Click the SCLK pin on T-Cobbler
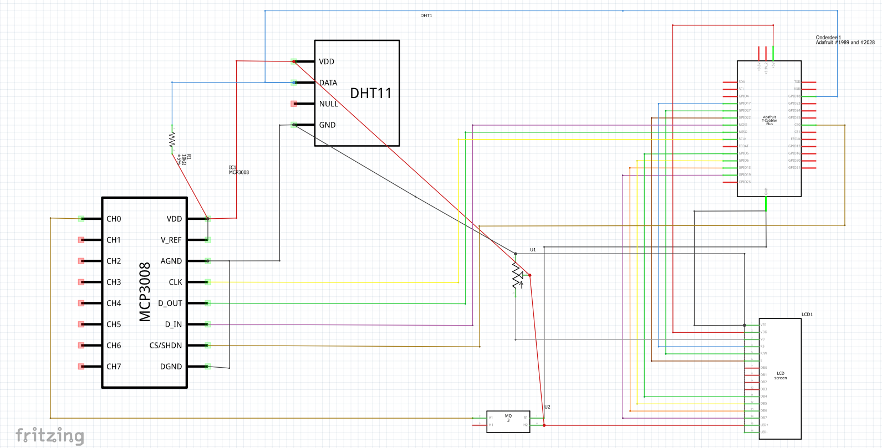This screenshot has height=448, width=882. tap(742, 140)
